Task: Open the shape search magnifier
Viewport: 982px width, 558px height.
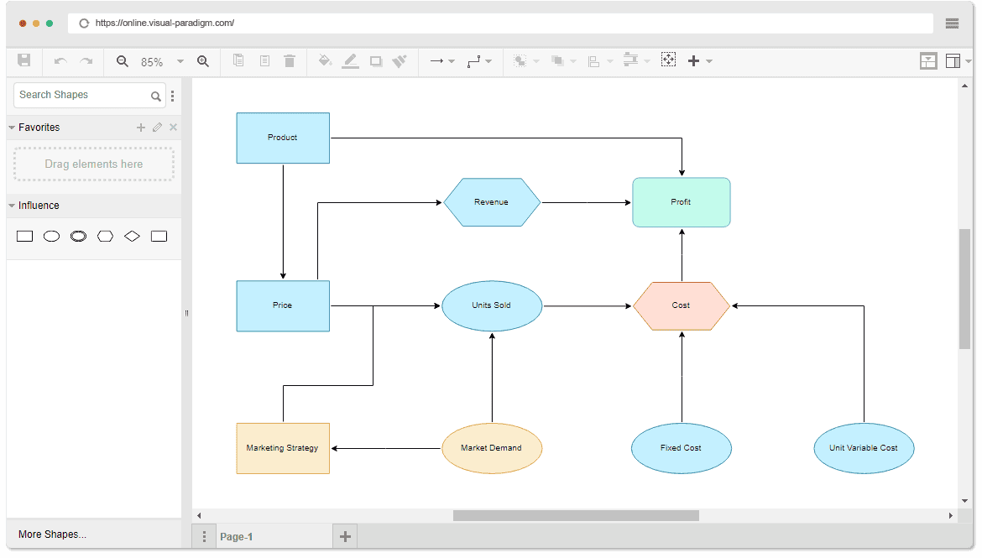Action: (156, 96)
